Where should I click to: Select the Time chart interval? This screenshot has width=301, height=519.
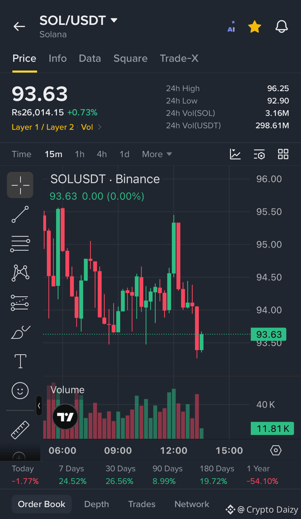tap(21, 154)
